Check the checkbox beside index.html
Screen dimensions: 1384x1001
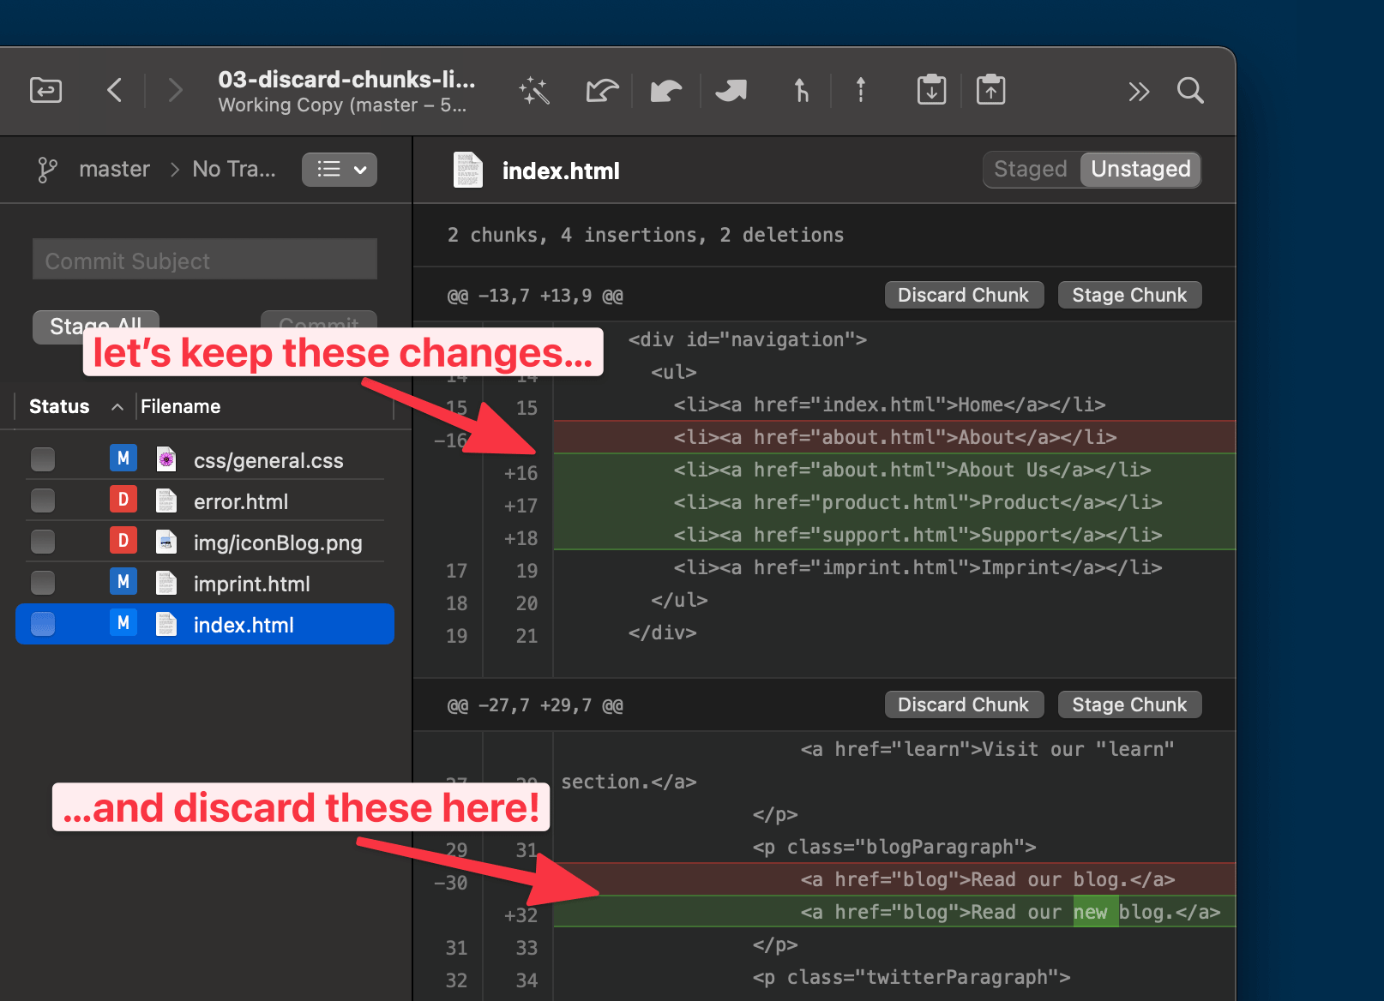pyautogui.click(x=43, y=624)
